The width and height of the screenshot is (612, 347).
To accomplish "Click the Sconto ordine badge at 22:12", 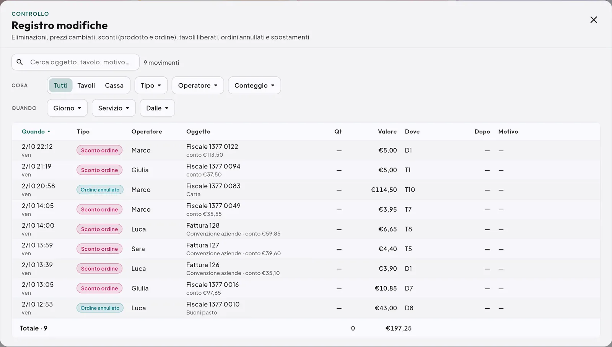I will [99, 150].
